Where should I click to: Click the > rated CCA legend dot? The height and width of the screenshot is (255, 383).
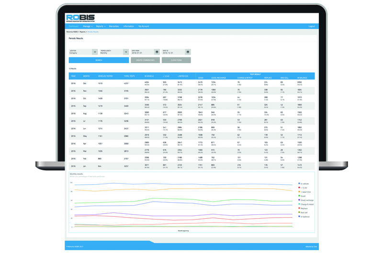pos(300,192)
